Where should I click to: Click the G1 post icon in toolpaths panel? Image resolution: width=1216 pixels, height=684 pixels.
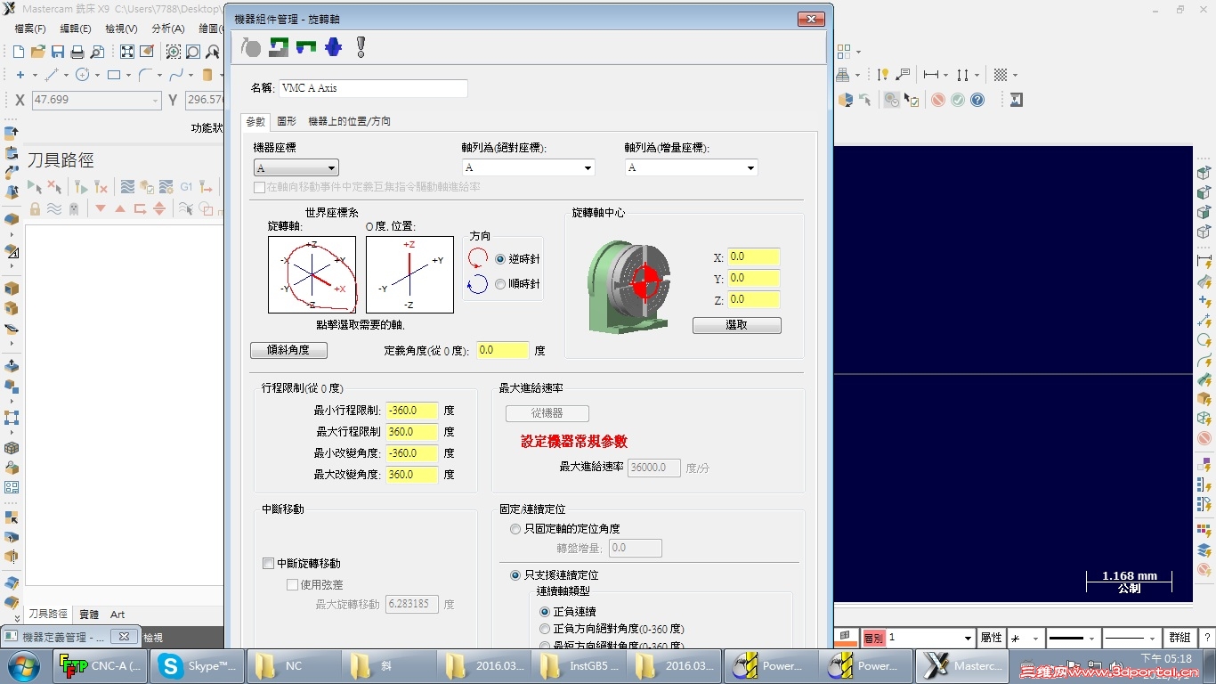pyautogui.click(x=186, y=187)
